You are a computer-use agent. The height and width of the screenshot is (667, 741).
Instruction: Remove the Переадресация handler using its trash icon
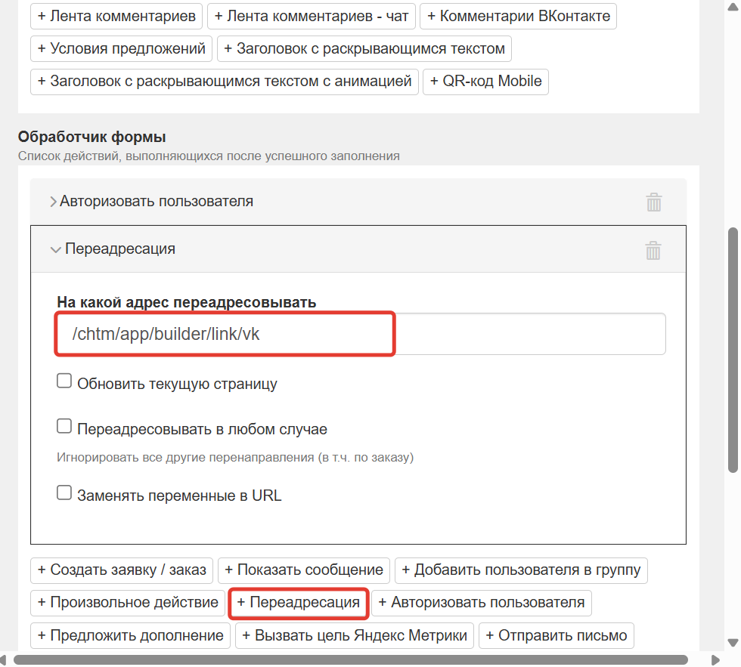[x=653, y=249]
